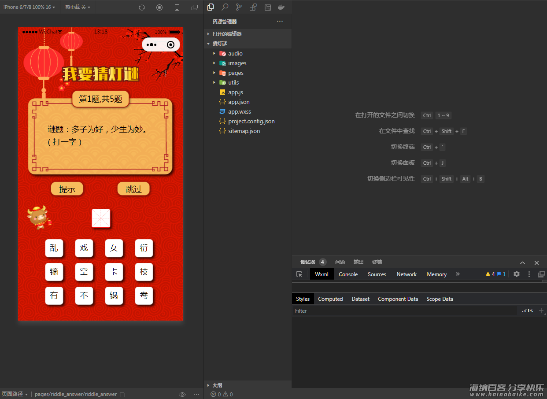
Task: Click the docker whale icon
Action: pos(281,7)
